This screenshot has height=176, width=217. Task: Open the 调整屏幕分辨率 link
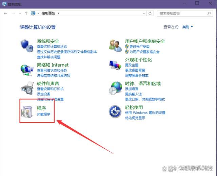click(137, 76)
